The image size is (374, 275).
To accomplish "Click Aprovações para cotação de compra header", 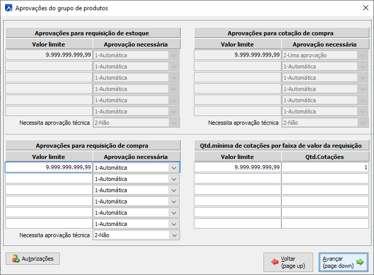I will pos(281,33).
